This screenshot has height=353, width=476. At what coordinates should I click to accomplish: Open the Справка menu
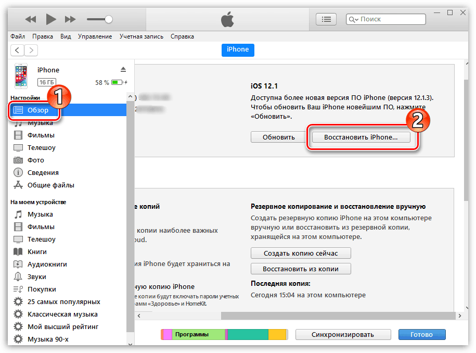(182, 36)
